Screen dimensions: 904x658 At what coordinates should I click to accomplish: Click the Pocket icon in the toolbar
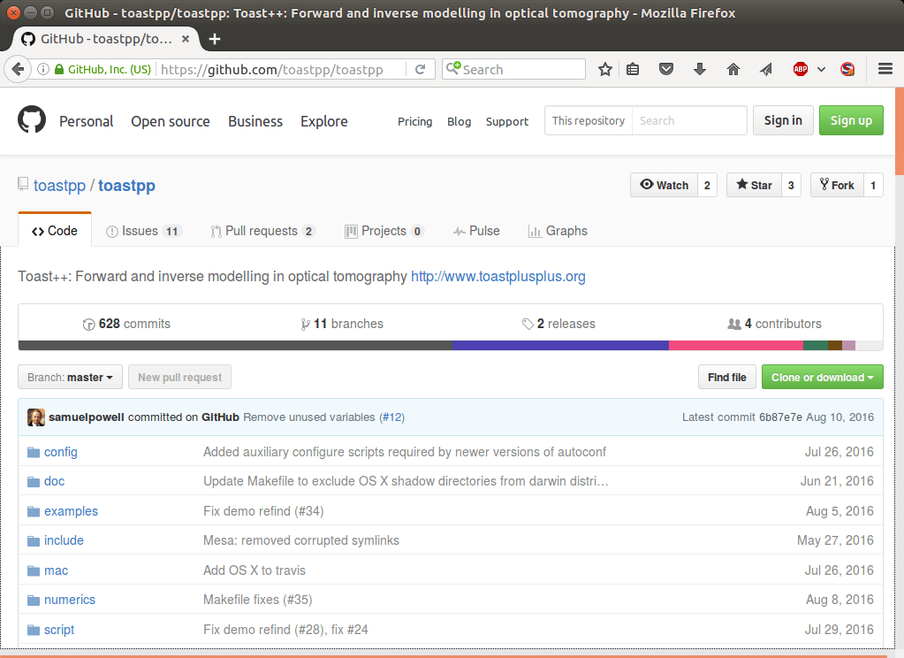666,69
